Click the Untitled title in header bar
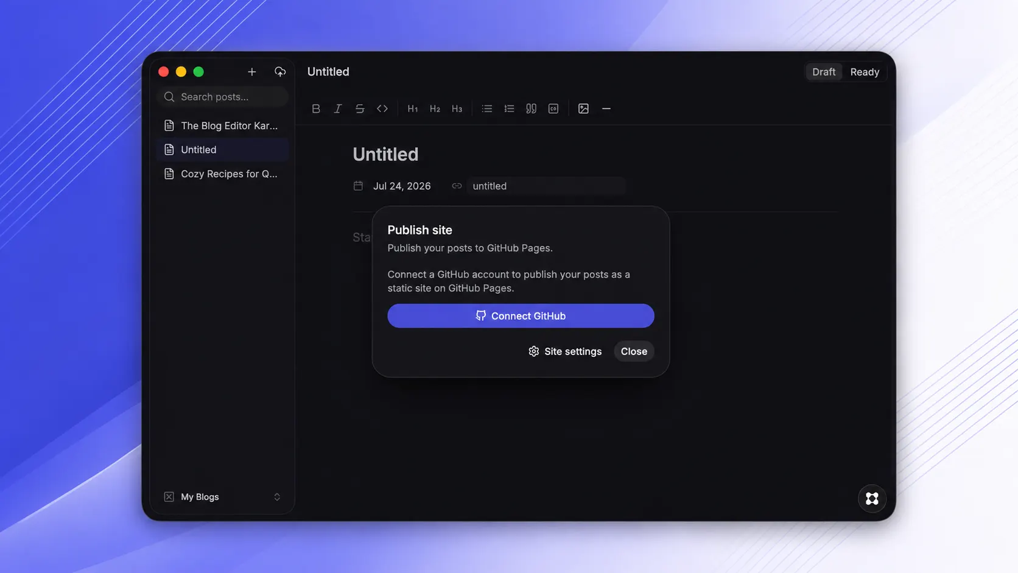The image size is (1018, 573). tap(328, 72)
